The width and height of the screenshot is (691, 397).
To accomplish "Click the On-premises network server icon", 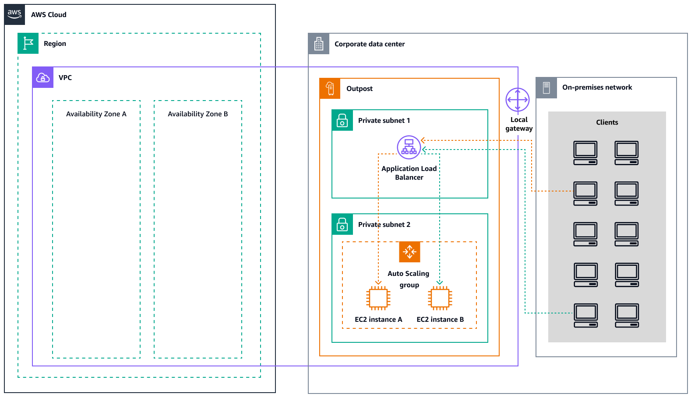I will (x=546, y=88).
